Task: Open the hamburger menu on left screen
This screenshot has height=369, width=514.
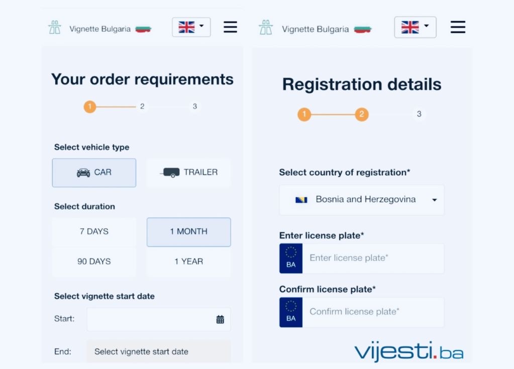Action: tap(230, 27)
